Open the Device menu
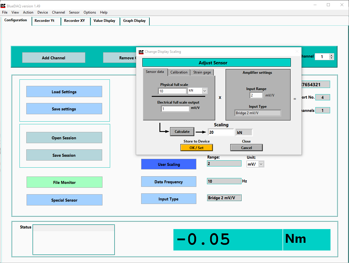This screenshot has height=263, width=349. pos(43,12)
